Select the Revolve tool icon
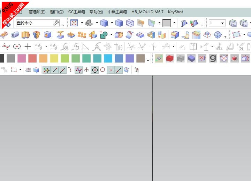 (x=37, y=35)
